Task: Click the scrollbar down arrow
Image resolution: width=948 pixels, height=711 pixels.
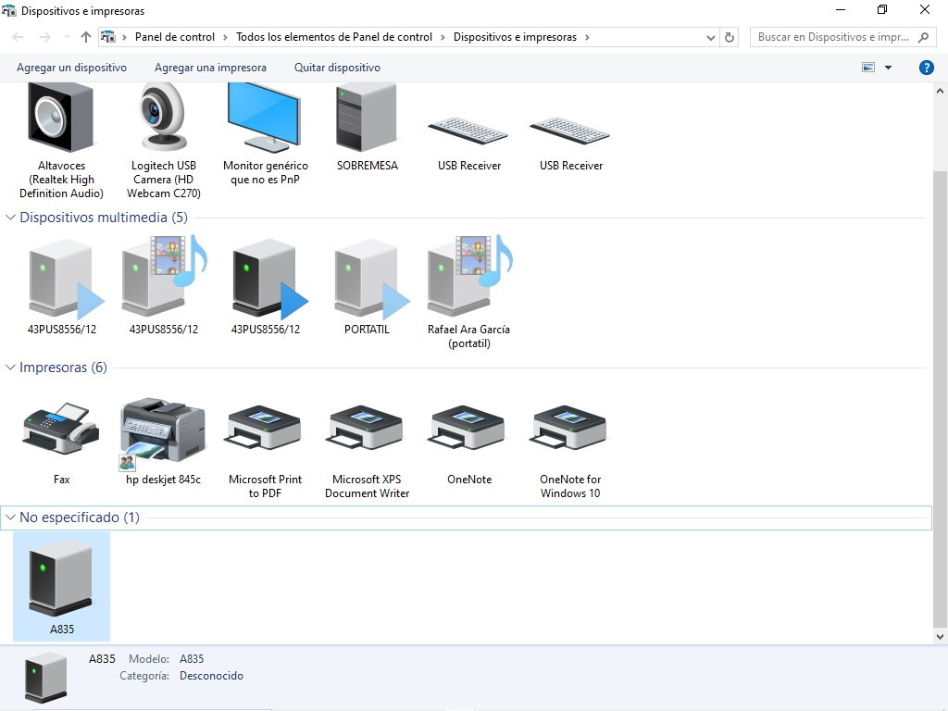Action: 940,637
